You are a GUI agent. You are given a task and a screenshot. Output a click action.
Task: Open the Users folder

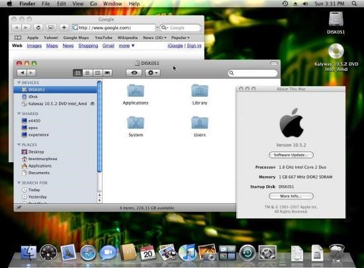(x=200, y=123)
